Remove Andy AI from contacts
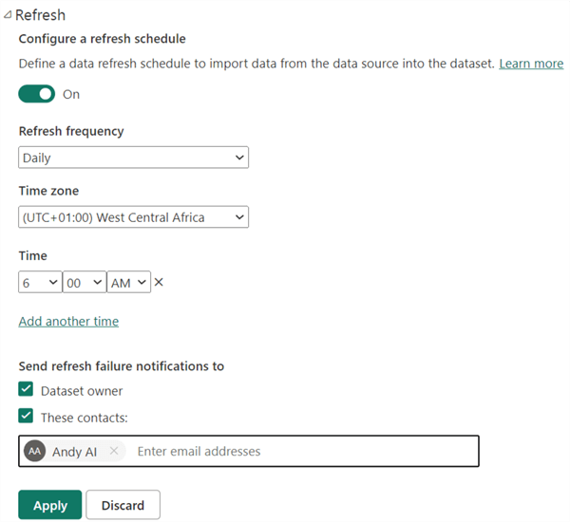The width and height of the screenshot is (570, 522). 114,451
